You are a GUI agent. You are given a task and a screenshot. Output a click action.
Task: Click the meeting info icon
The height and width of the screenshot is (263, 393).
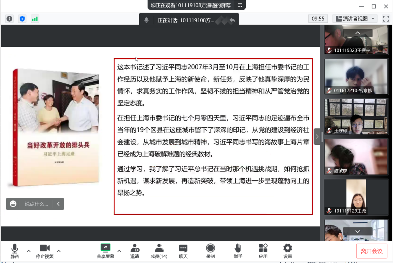(9, 19)
